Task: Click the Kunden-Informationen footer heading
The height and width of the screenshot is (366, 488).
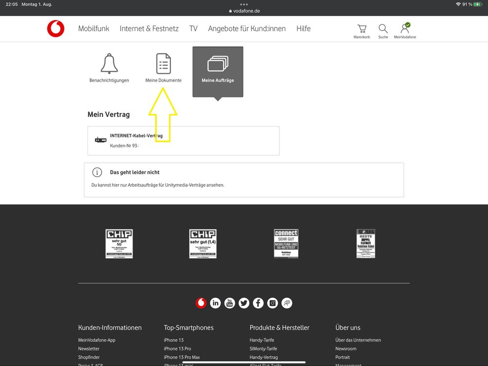Action: (110, 328)
